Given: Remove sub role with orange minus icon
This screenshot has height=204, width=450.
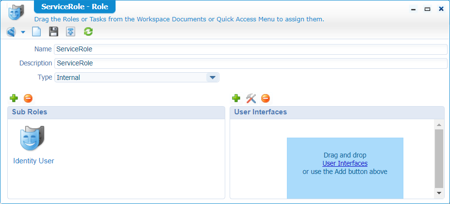Looking at the screenshot, I should (x=28, y=98).
